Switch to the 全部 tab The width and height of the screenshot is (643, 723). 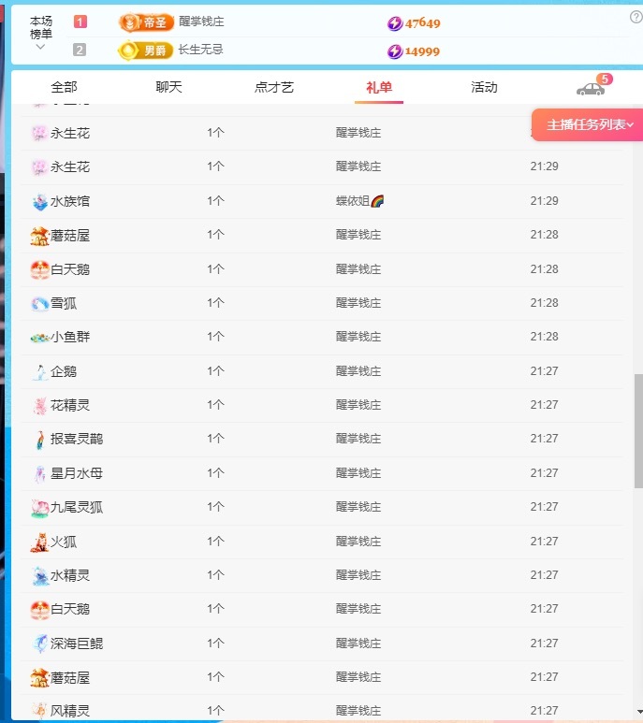[65, 87]
